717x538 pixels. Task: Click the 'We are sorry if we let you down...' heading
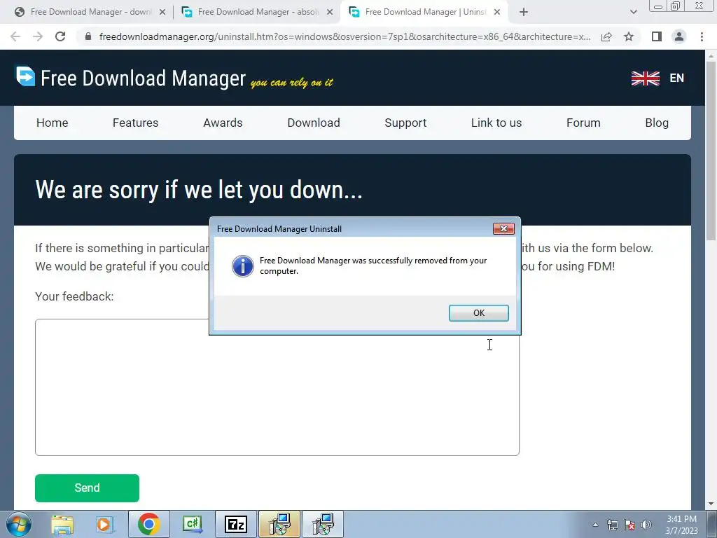coord(198,190)
